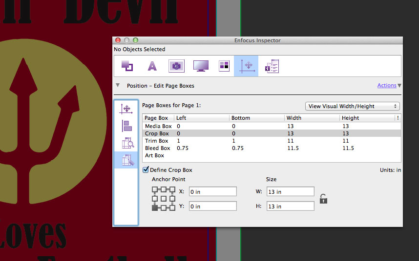Select the View Page Boxes sidebar icon
The height and width of the screenshot is (261, 419).
128,143
